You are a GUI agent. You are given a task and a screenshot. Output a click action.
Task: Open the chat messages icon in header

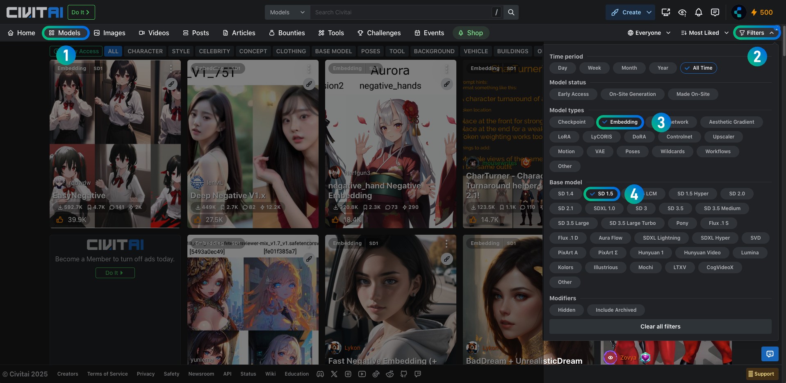tap(715, 12)
